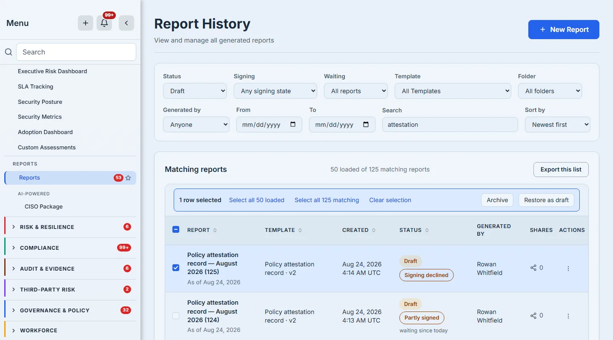
Task: Open calendar picker in To date field
Action: coord(366,124)
